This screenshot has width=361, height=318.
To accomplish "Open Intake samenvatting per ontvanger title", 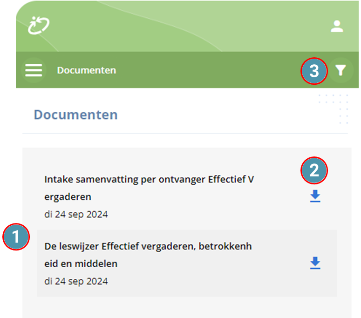I will coord(149,188).
